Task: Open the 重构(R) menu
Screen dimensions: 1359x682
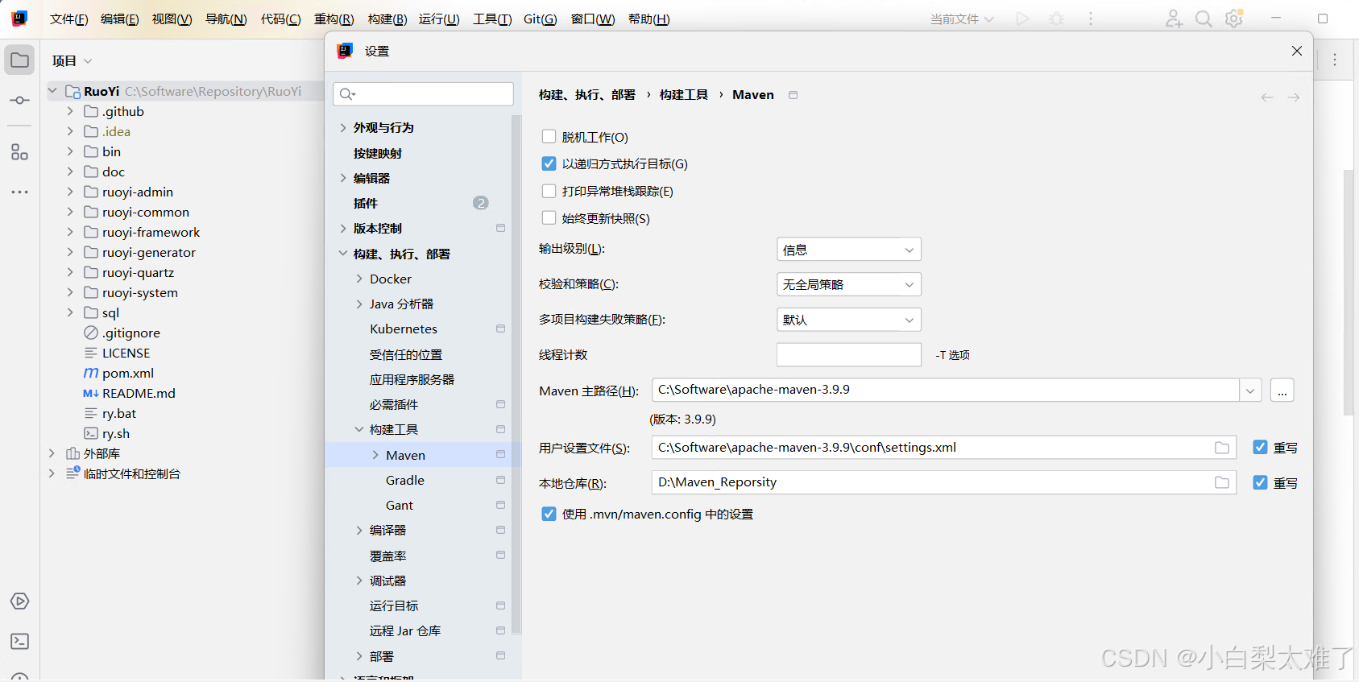Action: (x=334, y=19)
